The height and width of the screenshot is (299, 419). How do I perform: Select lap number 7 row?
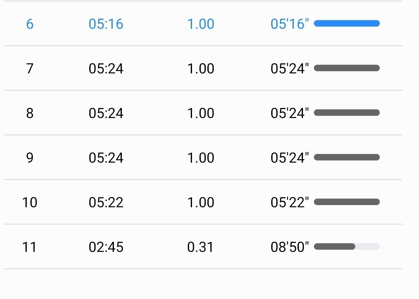coord(30,68)
